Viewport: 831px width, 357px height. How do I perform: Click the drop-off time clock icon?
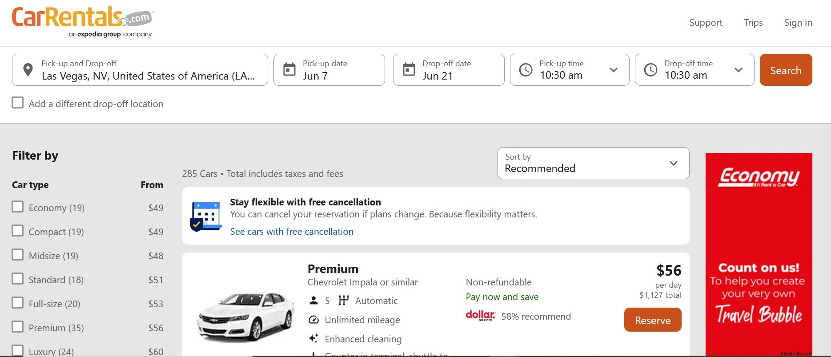click(x=650, y=70)
